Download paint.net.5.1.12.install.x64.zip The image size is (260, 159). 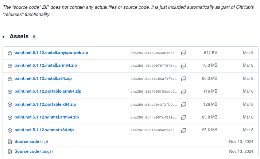43,78
